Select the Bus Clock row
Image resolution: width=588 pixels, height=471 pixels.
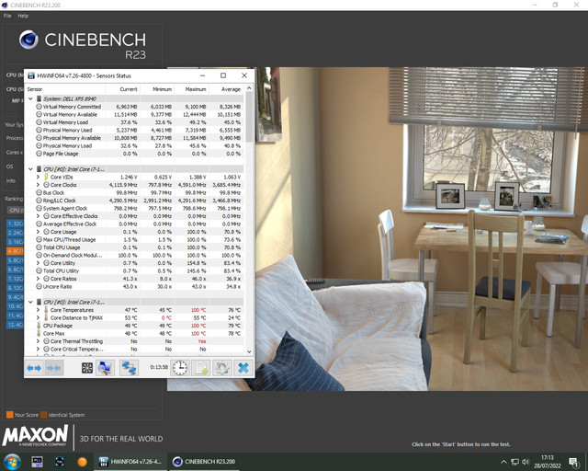[x=134, y=192]
